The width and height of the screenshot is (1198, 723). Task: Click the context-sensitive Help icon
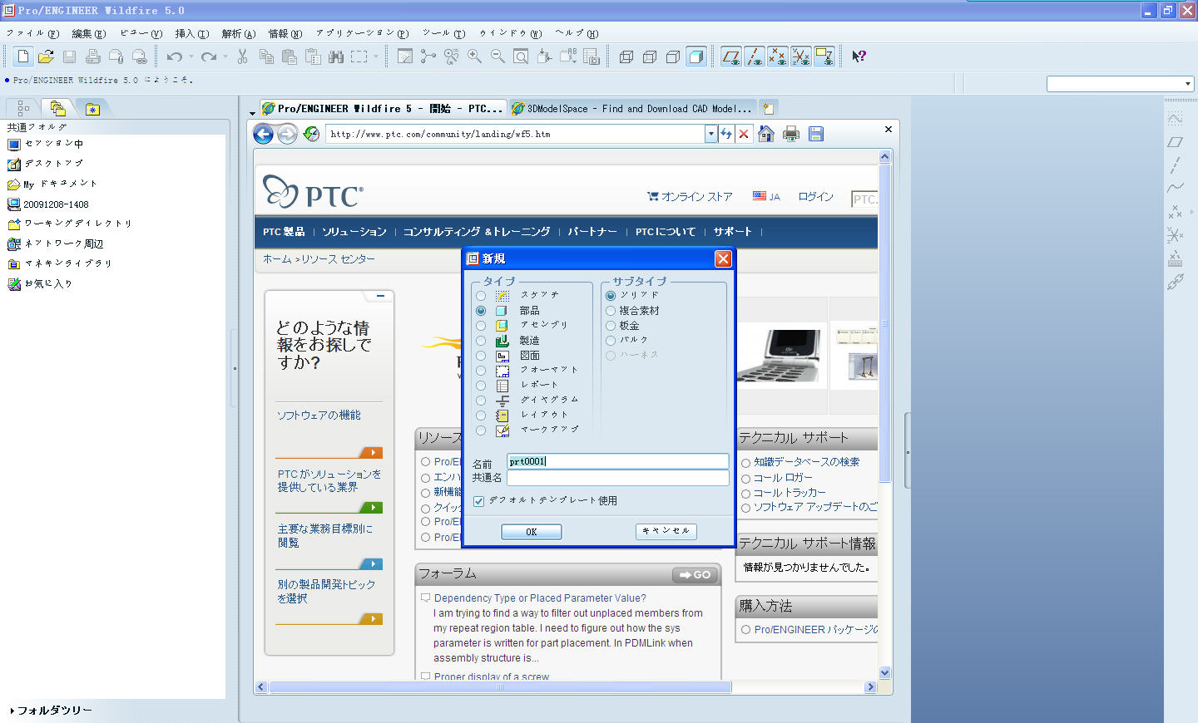tap(859, 57)
